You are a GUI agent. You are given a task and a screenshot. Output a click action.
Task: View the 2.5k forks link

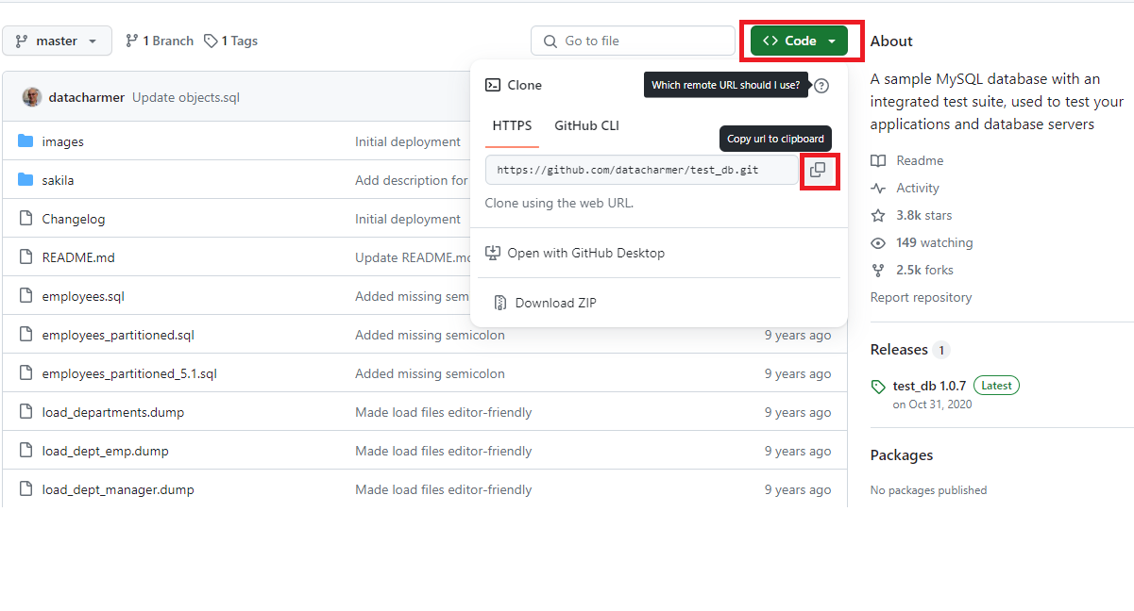point(924,270)
